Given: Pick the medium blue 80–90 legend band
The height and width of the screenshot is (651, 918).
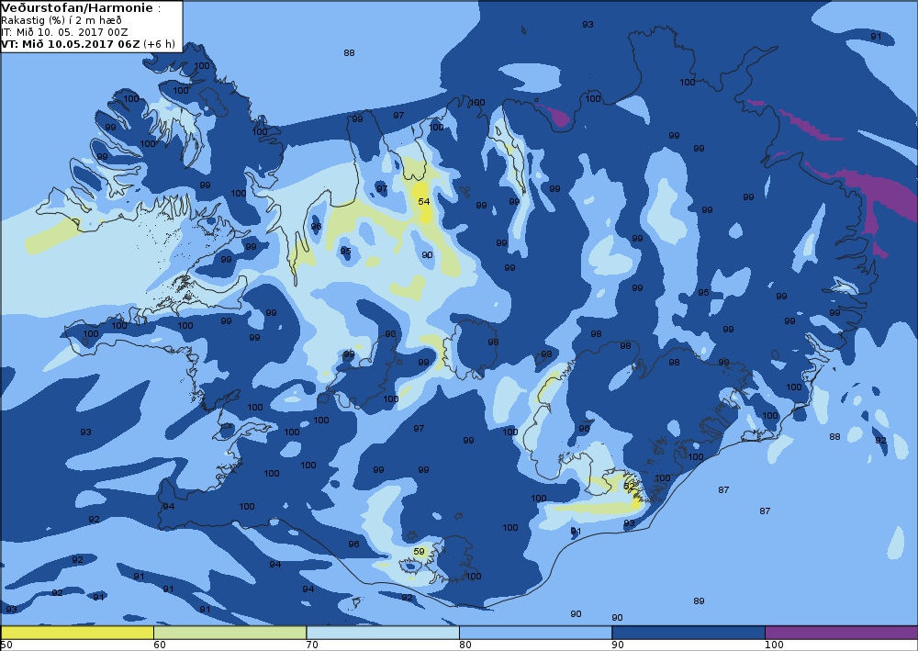Looking at the screenshot, I should (535, 633).
